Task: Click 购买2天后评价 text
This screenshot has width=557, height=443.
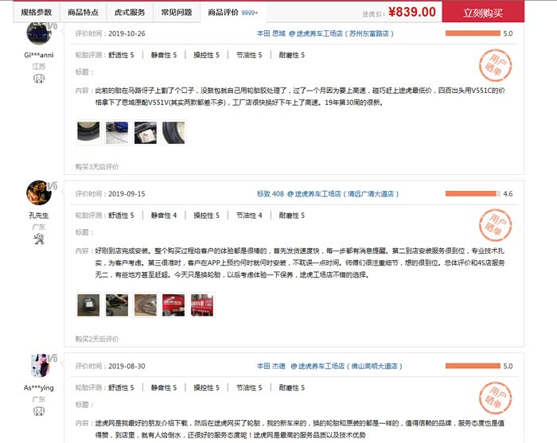Action: point(97,339)
